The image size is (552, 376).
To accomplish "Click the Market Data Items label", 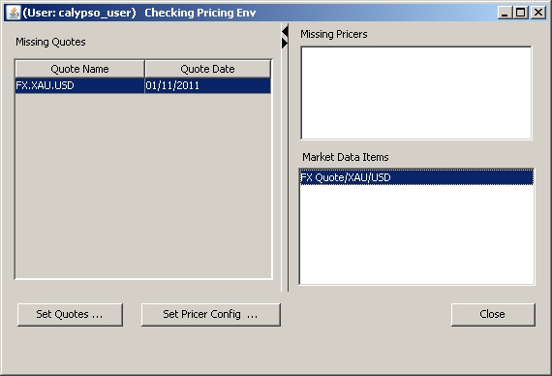I will 346,157.
